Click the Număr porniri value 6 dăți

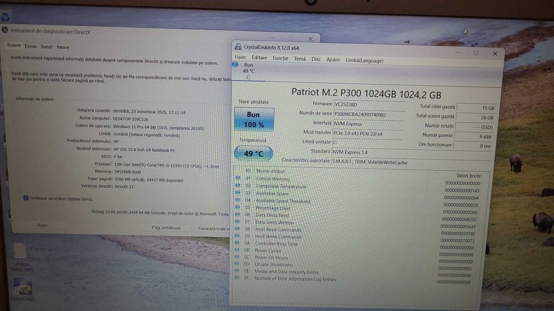point(475,136)
